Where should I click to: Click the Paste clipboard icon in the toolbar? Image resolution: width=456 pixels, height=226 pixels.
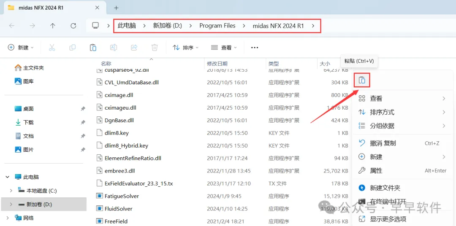(x=93, y=47)
